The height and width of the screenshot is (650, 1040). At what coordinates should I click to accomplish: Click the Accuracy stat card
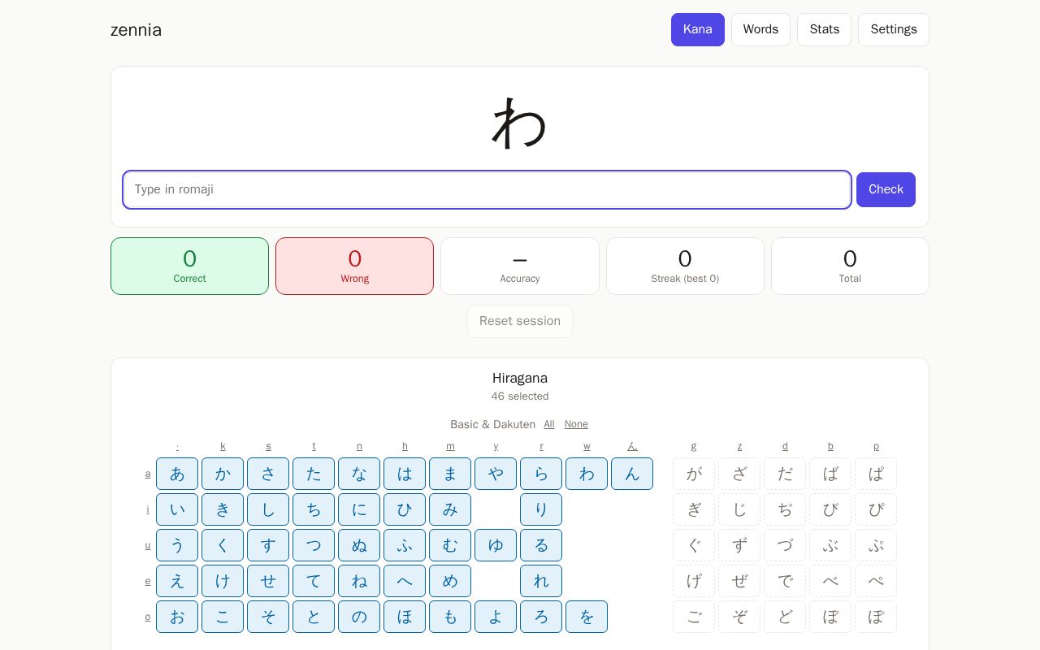point(520,266)
